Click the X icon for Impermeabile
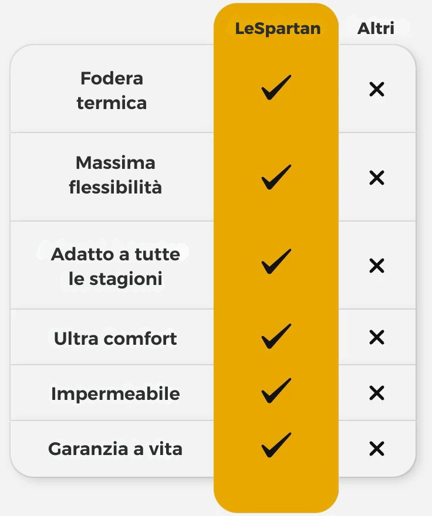Screen dimensions: 432x516 coord(376,393)
